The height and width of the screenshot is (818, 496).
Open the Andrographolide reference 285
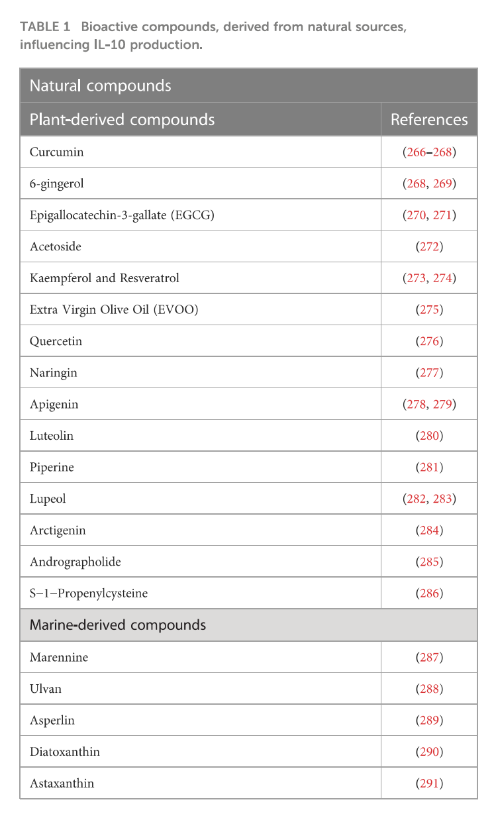click(x=429, y=562)
